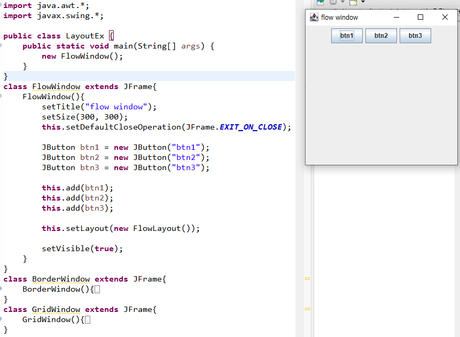Jump to the BorderWindow warning marker in overview ruler
The width and height of the screenshot is (460, 337).
point(307,278)
